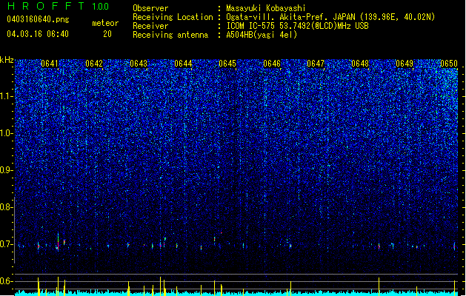Click the 0647 time marker
The image size is (466, 296).
(316, 64)
